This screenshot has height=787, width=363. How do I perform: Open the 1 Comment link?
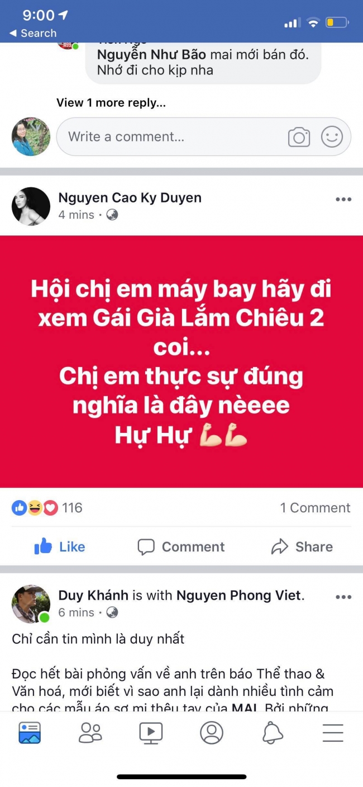(x=315, y=508)
